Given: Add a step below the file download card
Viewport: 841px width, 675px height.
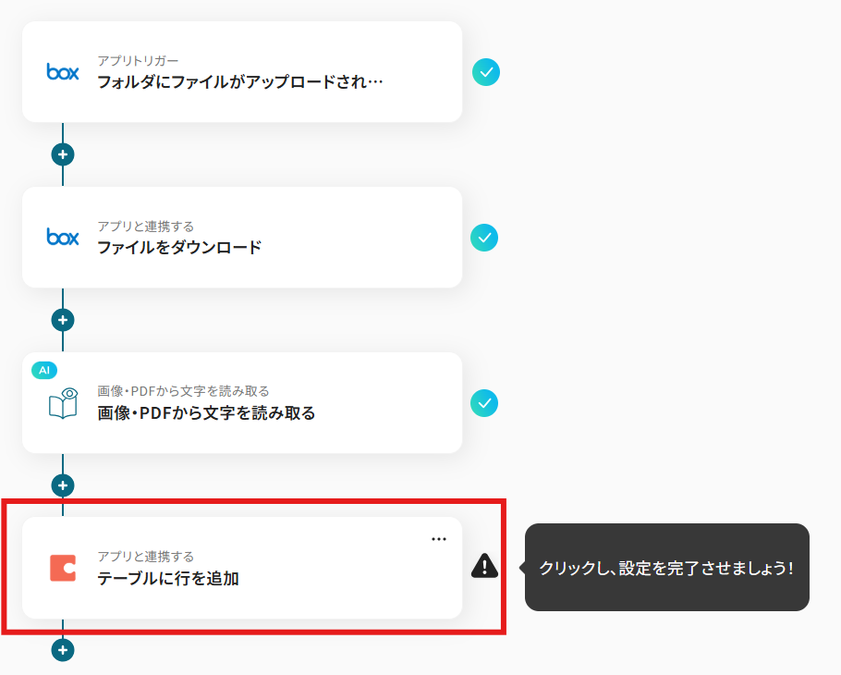Looking at the screenshot, I should click(63, 320).
